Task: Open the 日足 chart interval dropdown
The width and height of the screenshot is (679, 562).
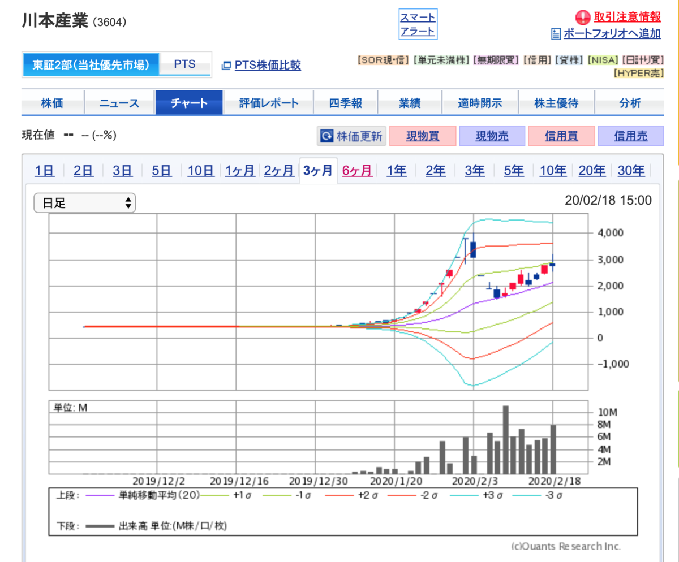Action: tap(85, 203)
